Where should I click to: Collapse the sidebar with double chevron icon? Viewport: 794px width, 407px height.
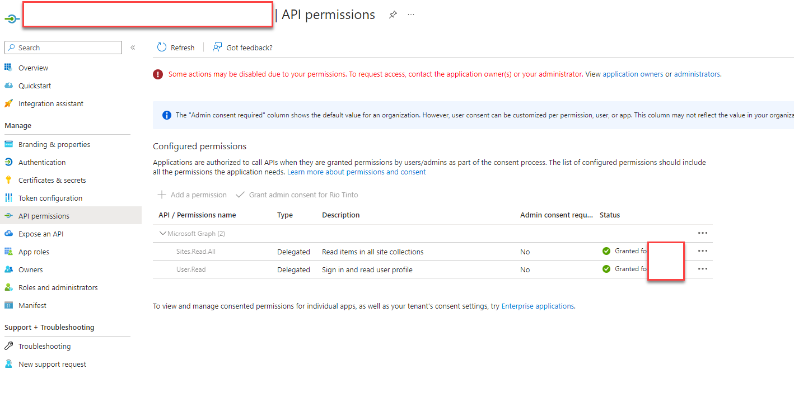(133, 48)
